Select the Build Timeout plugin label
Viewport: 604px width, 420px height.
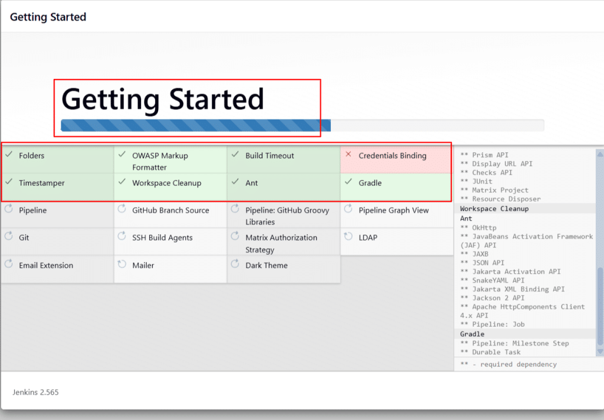point(270,156)
